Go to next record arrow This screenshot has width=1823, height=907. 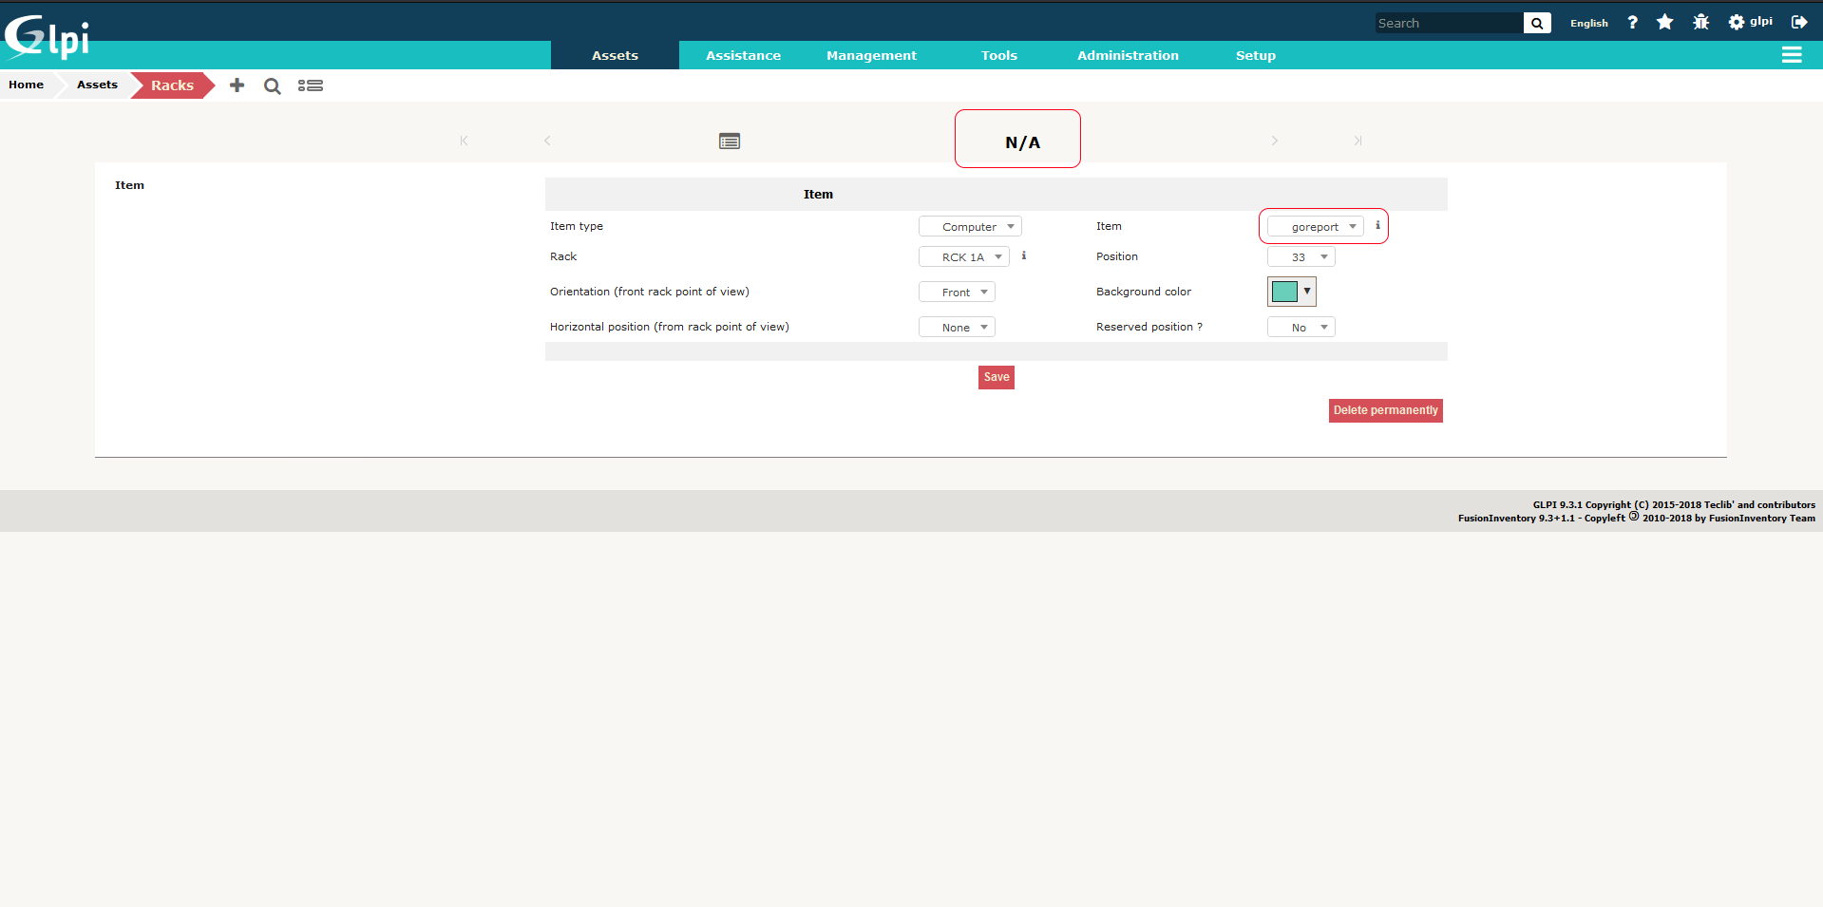click(1275, 141)
